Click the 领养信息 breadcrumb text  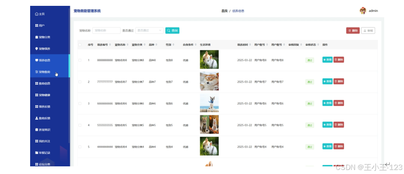[238, 11]
